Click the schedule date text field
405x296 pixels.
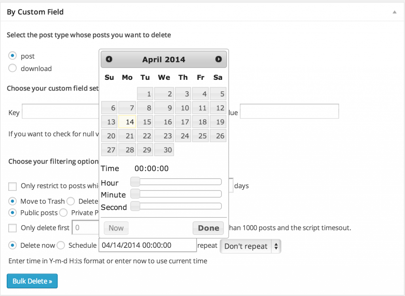(148, 245)
